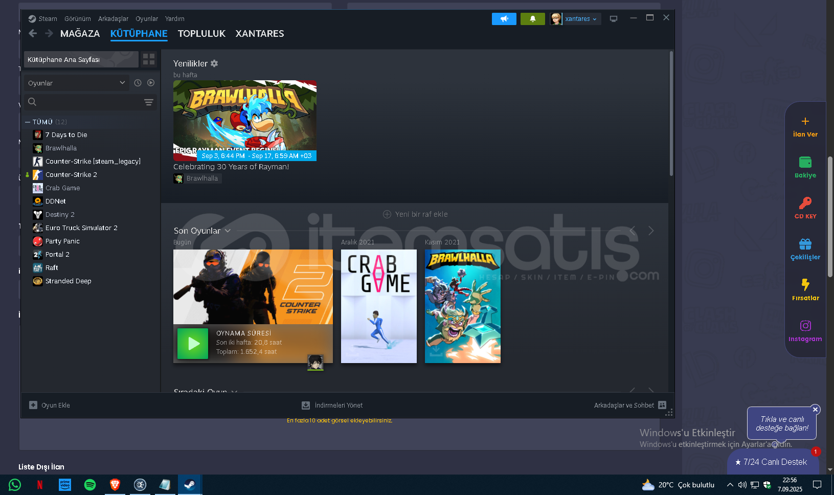Open the green notifications bell
The image size is (834, 495).
point(532,19)
